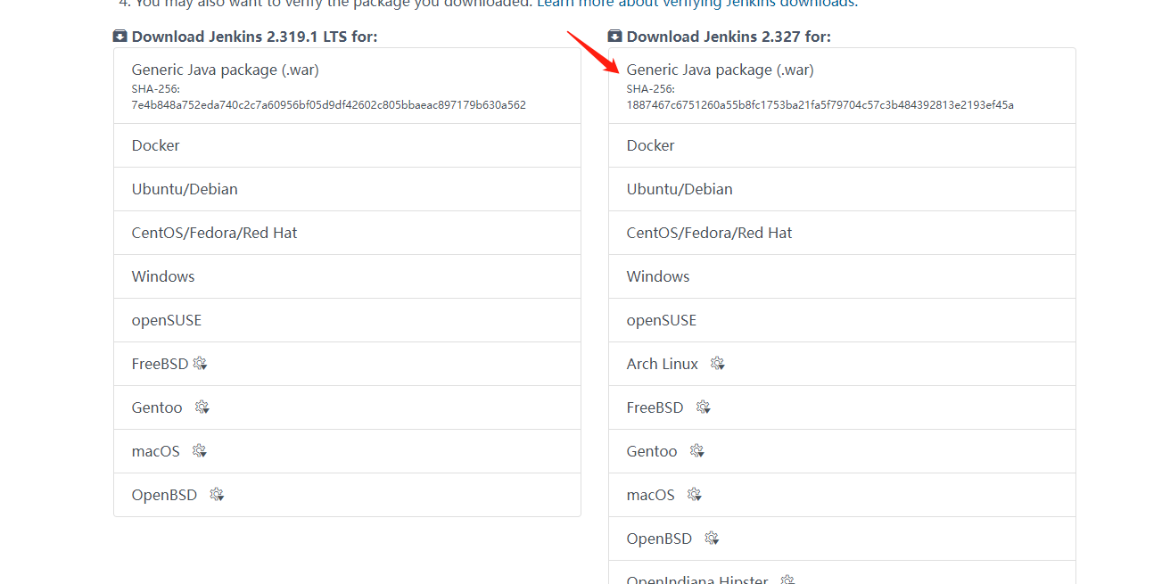Click gear icon next to FreeBSD in 2.327 list
The width and height of the screenshot is (1170, 584).
pos(703,407)
